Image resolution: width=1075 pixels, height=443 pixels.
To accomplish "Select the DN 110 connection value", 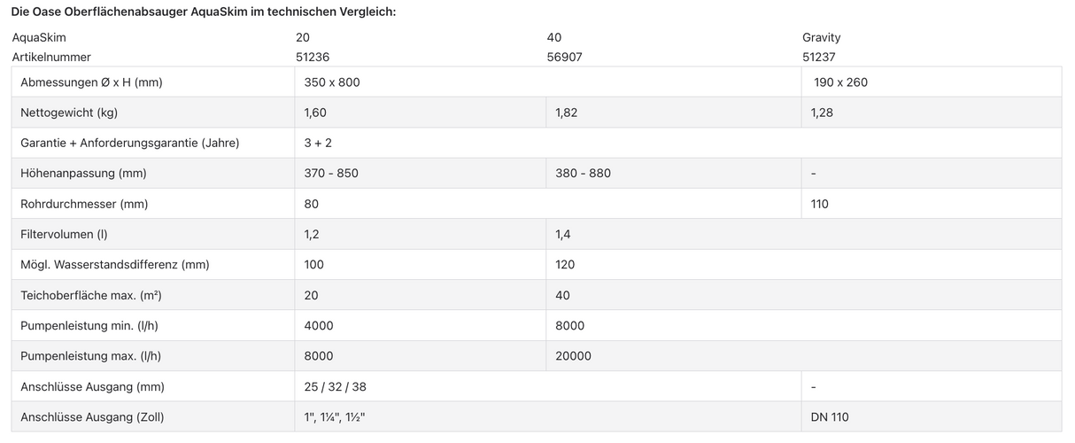I will 830,416.
